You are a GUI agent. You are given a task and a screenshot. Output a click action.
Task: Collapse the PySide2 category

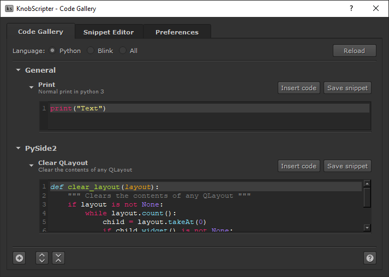click(x=19, y=149)
